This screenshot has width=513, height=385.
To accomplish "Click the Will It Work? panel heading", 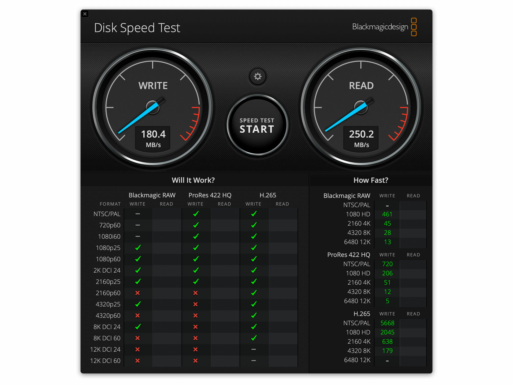I will (x=193, y=180).
